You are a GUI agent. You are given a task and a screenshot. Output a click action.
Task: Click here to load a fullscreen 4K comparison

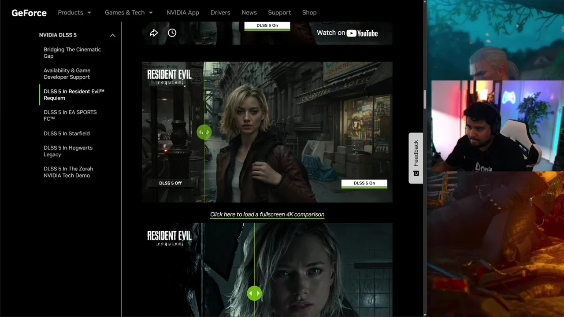coord(267,214)
